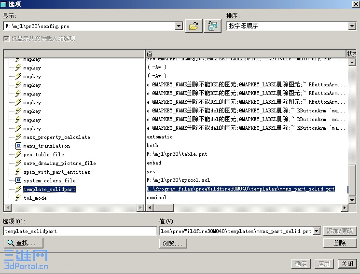Select the menu_translation option
The width and height of the screenshot is (360, 274).
click(47, 146)
